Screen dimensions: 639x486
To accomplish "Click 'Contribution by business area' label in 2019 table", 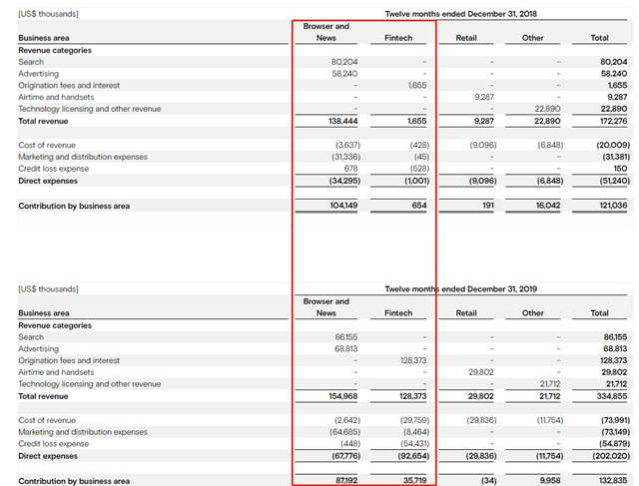I will click(74, 481).
